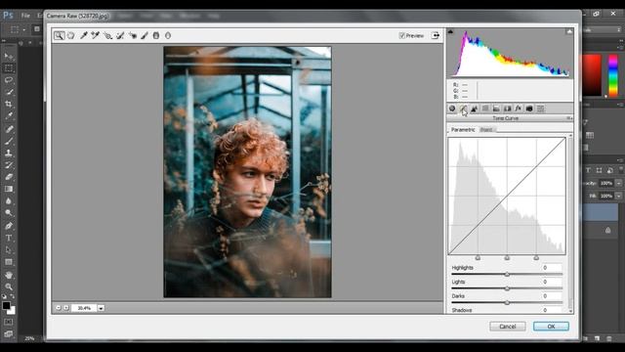Image resolution: width=625 pixels, height=352 pixels.
Task: Click the zoom percentage field
Action: pos(84,308)
